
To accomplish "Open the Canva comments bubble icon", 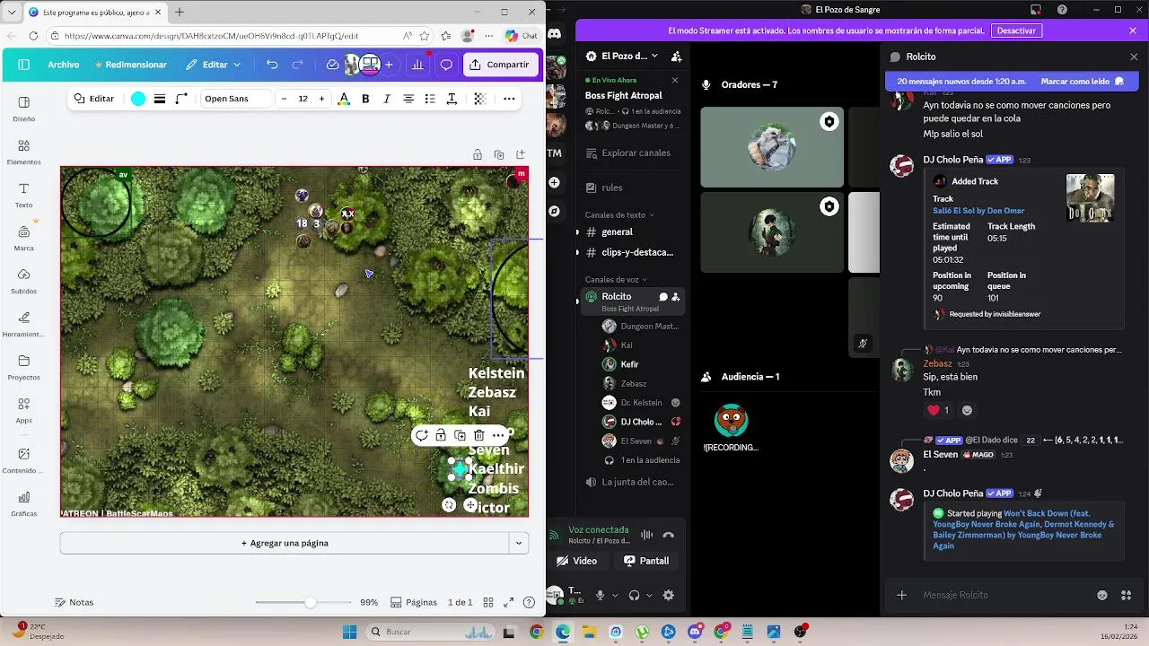I will coord(446,65).
